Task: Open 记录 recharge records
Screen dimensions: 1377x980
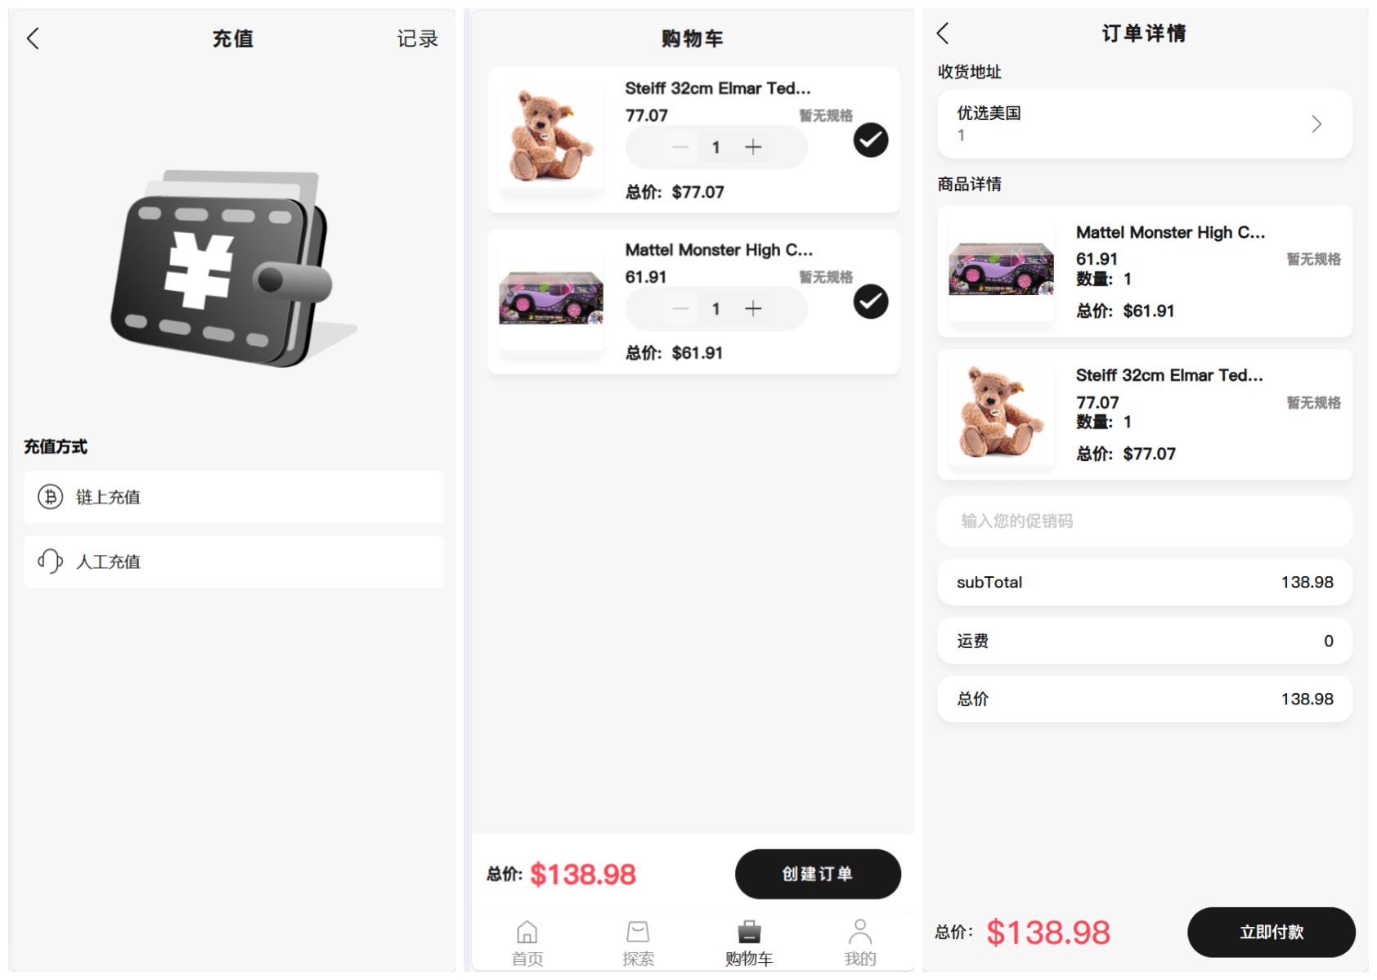Action: tap(418, 38)
